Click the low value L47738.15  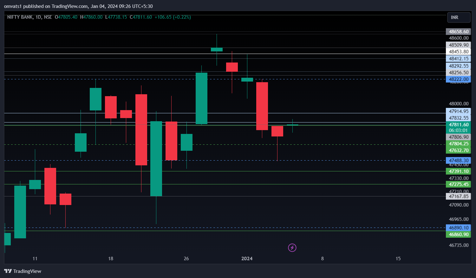116,17
